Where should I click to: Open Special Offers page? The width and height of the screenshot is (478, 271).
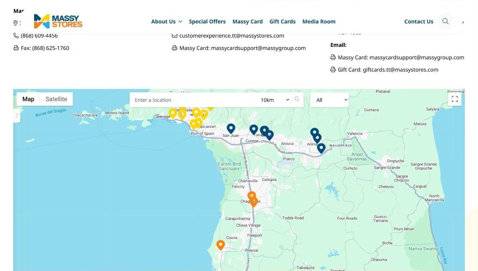(207, 21)
